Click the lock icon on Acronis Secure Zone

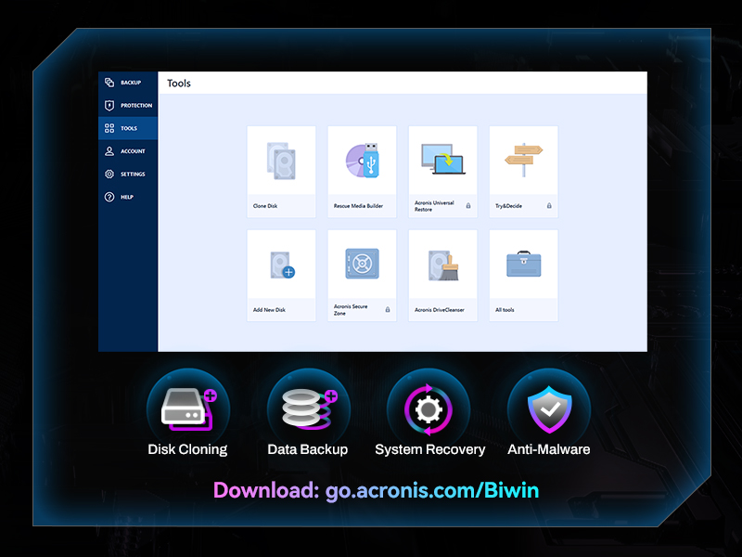[388, 310]
